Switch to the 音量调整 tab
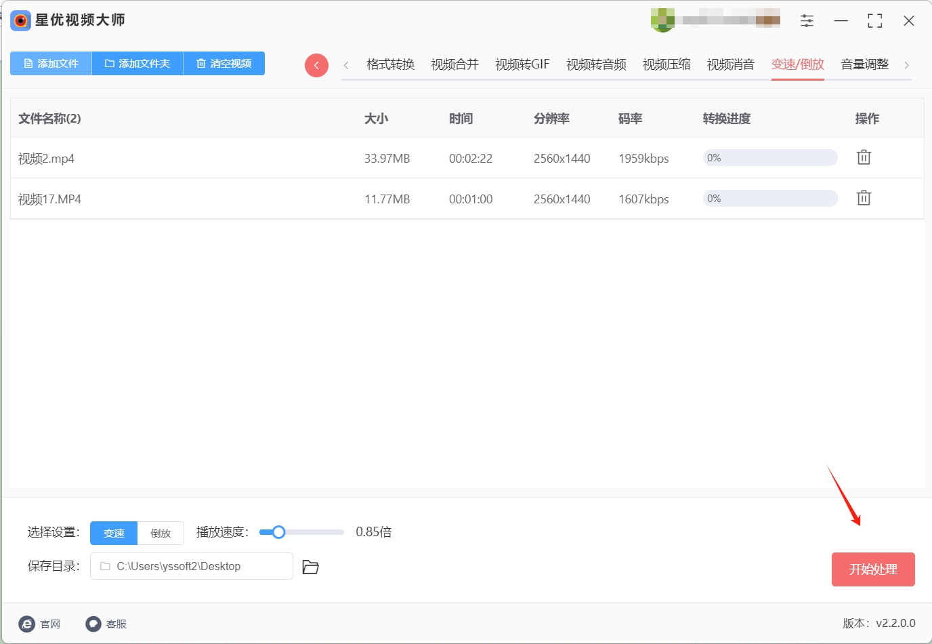The width and height of the screenshot is (932, 644). point(865,64)
